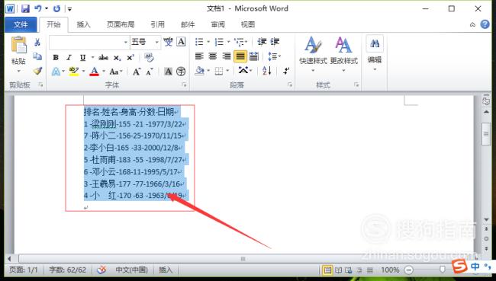Apply character border icon
The height and width of the screenshot is (281, 496).
click(x=181, y=42)
